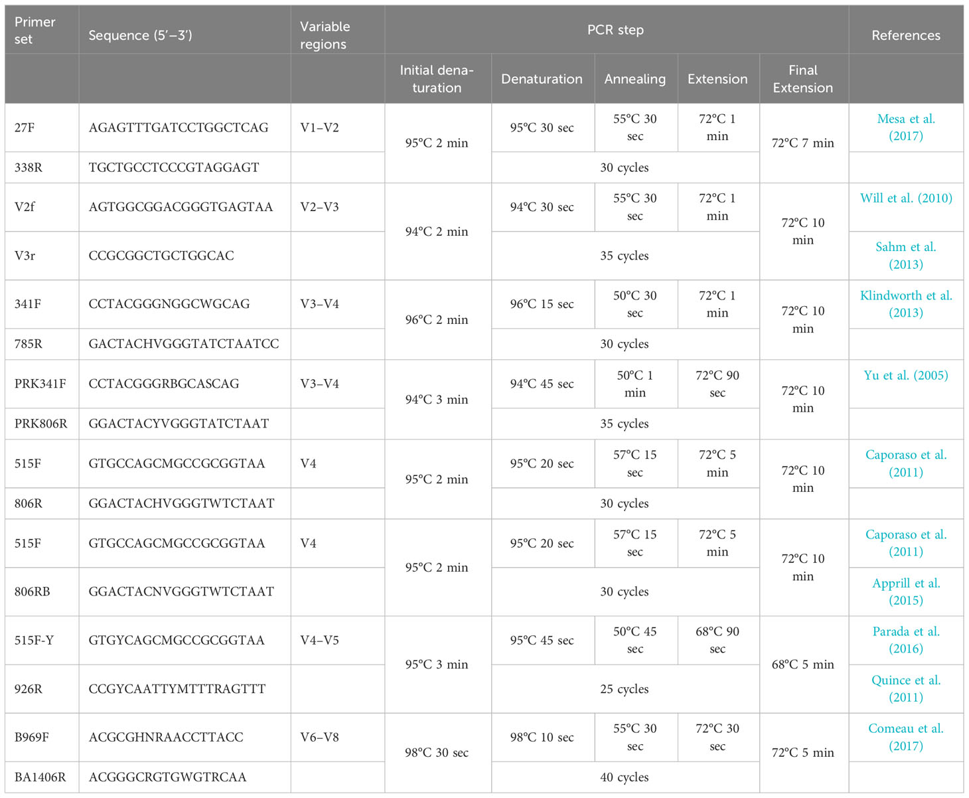The height and width of the screenshot is (798, 969).
Task: Click the 'Extension' subheader
Action: coord(717,79)
